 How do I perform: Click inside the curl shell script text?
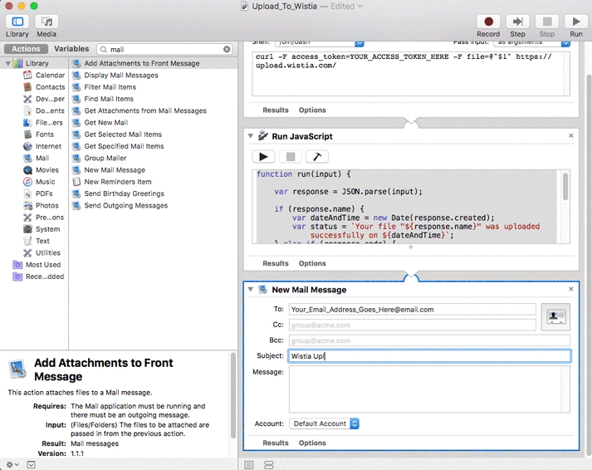click(x=411, y=74)
